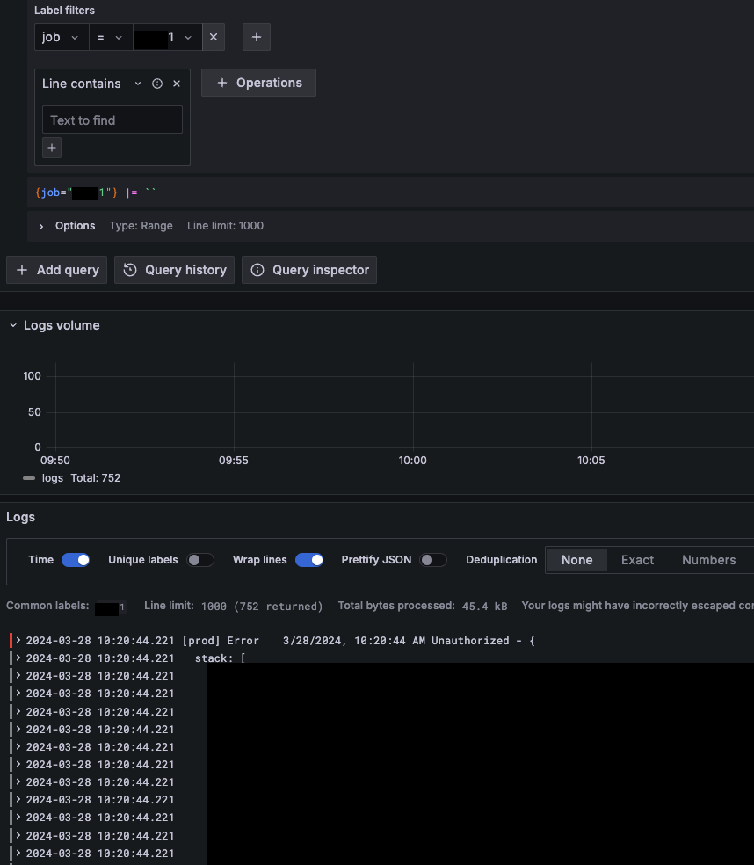The height and width of the screenshot is (865, 754).
Task: Expand the 'stack: [' log row
Action: coord(18,658)
